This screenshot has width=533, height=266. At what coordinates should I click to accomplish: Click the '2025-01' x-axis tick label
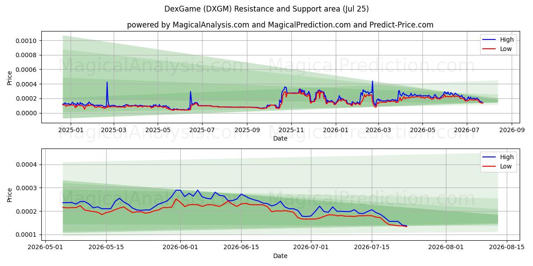click(71, 130)
